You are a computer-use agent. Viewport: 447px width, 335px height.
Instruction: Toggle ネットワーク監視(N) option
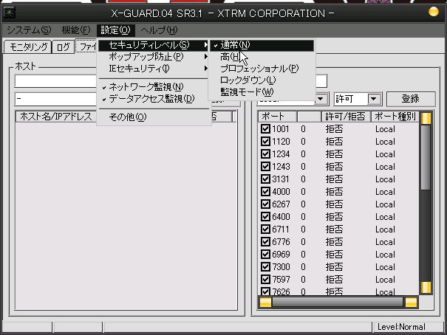click(154, 87)
